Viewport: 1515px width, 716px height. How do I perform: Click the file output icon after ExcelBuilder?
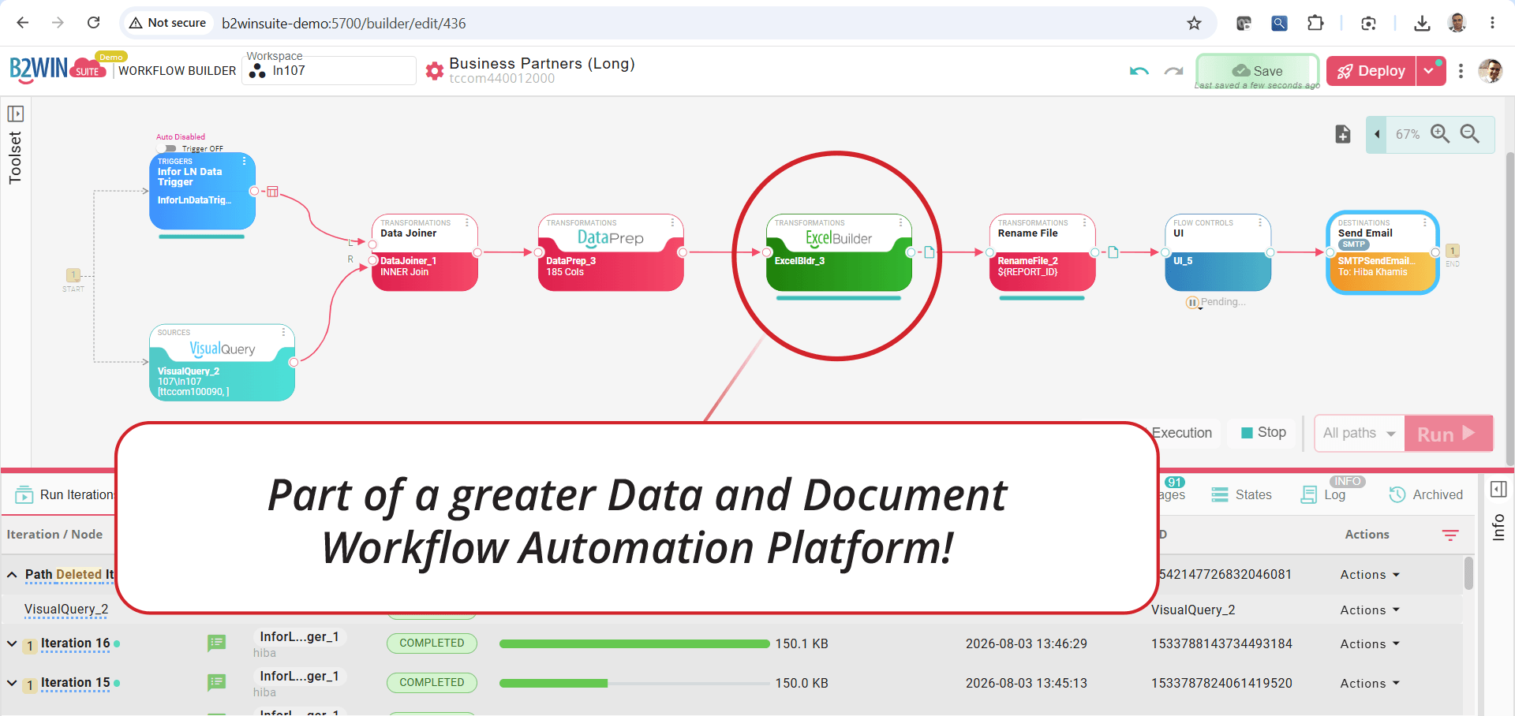click(930, 252)
